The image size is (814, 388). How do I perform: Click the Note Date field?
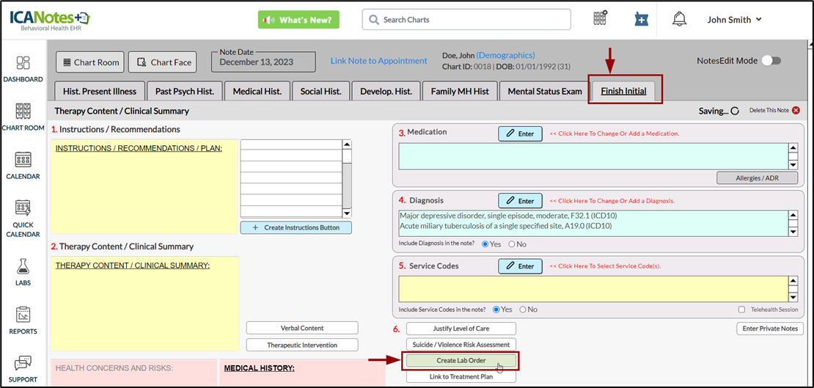point(263,62)
